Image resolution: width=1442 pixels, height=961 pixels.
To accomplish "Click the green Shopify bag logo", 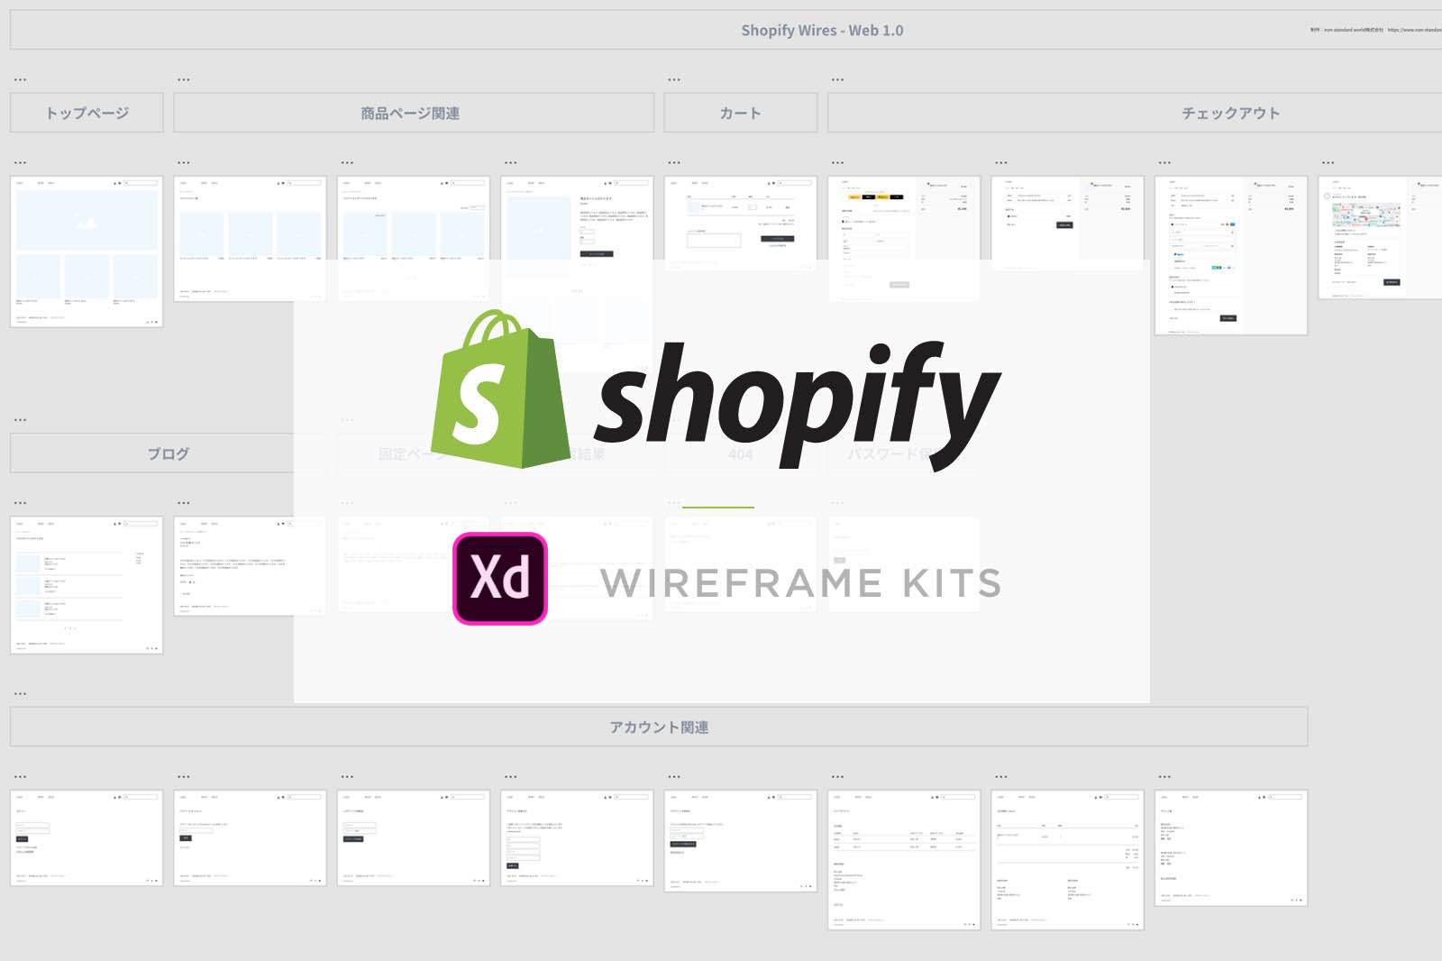I will coord(500,389).
